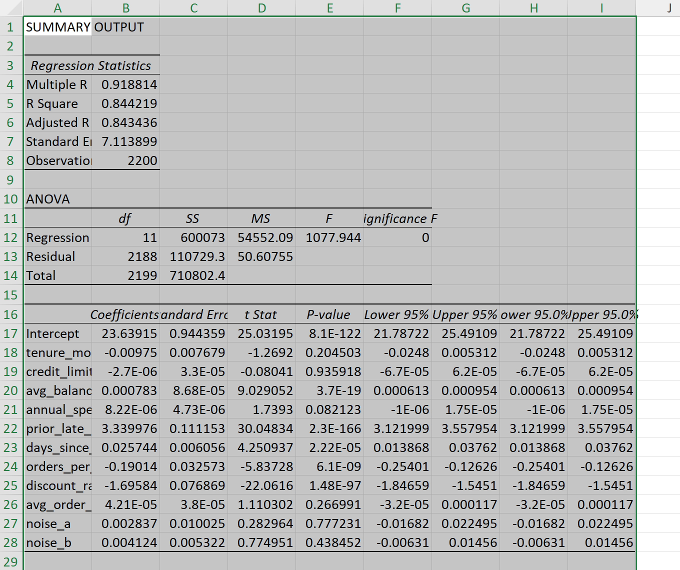680x570 pixels.
Task: Select Intercept coefficient 23.63915
Action: coord(126,333)
